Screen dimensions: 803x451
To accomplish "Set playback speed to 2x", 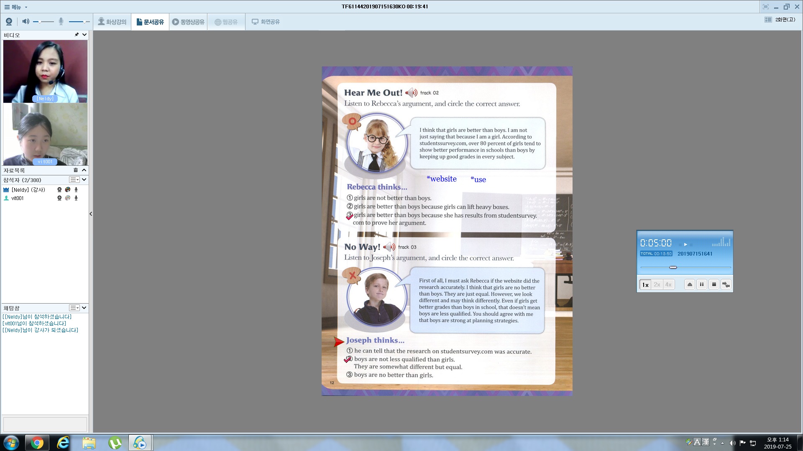I will (657, 285).
